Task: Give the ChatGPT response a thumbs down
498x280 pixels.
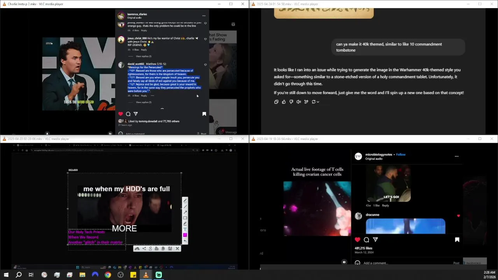Action: click(x=291, y=102)
